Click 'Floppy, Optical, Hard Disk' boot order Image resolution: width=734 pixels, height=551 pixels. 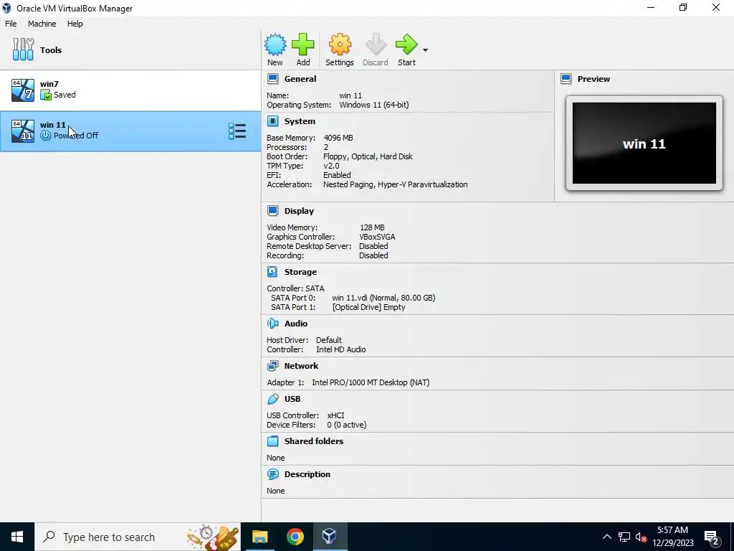click(368, 156)
